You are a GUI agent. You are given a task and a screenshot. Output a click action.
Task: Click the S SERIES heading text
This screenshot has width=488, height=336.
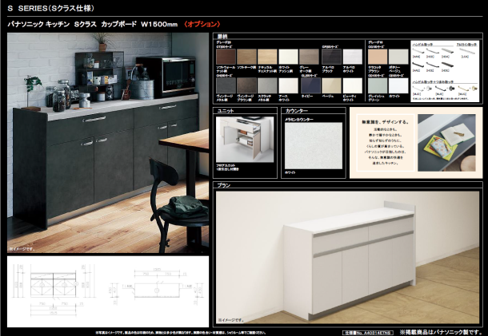pos(50,9)
